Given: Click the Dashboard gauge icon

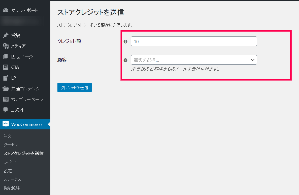Looking at the screenshot, I should 6,11.
